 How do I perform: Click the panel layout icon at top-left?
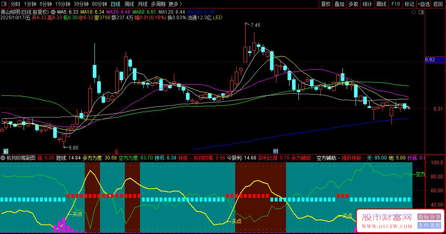[x=4, y=4]
